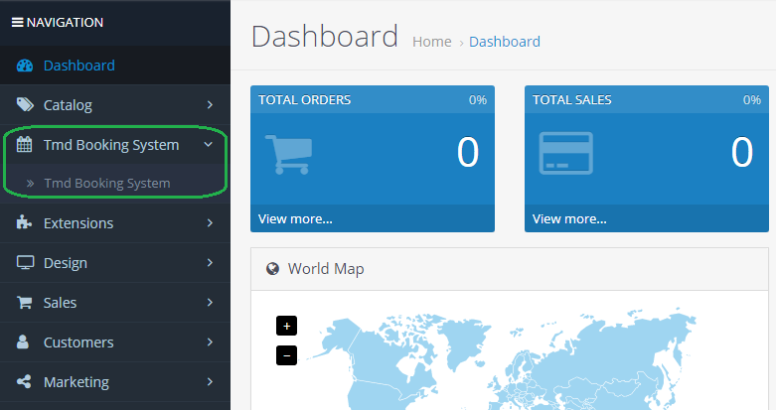
Task: Click the Customers person icon
Action: pyautogui.click(x=23, y=342)
